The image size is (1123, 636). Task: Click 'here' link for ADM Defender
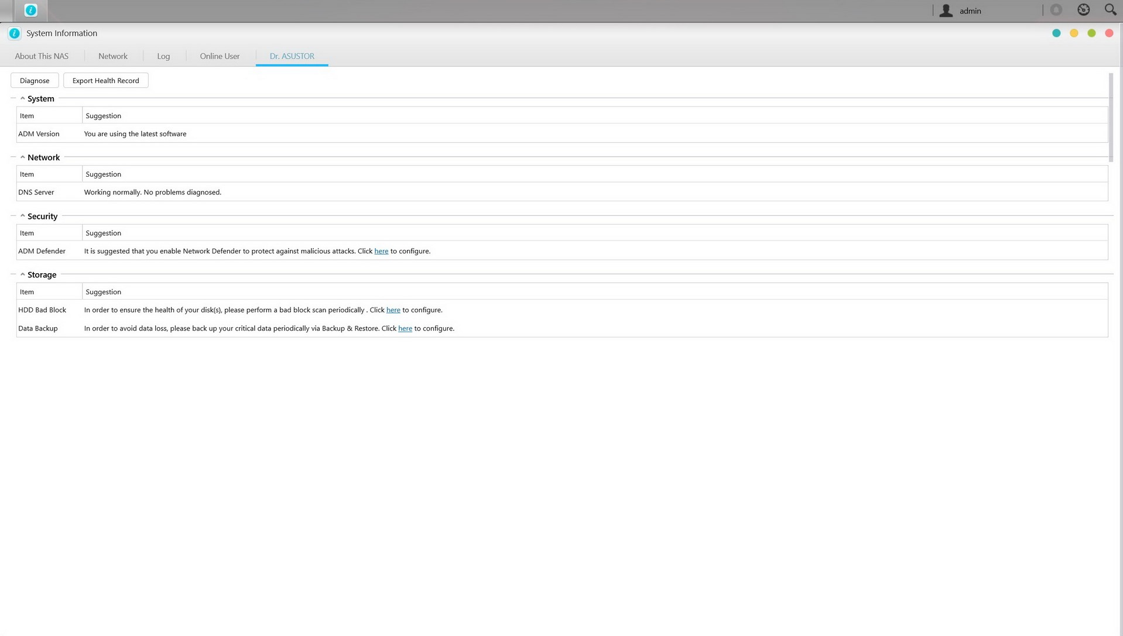coord(381,251)
